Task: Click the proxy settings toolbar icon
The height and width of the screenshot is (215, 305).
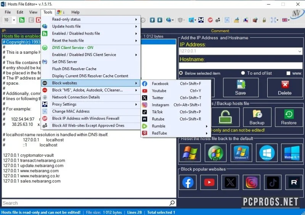Action: coord(201,20)
